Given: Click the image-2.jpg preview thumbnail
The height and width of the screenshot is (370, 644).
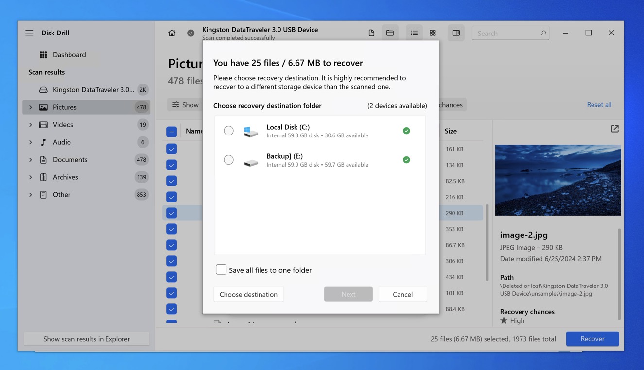Looking at the screenshot, I should 558,180.
